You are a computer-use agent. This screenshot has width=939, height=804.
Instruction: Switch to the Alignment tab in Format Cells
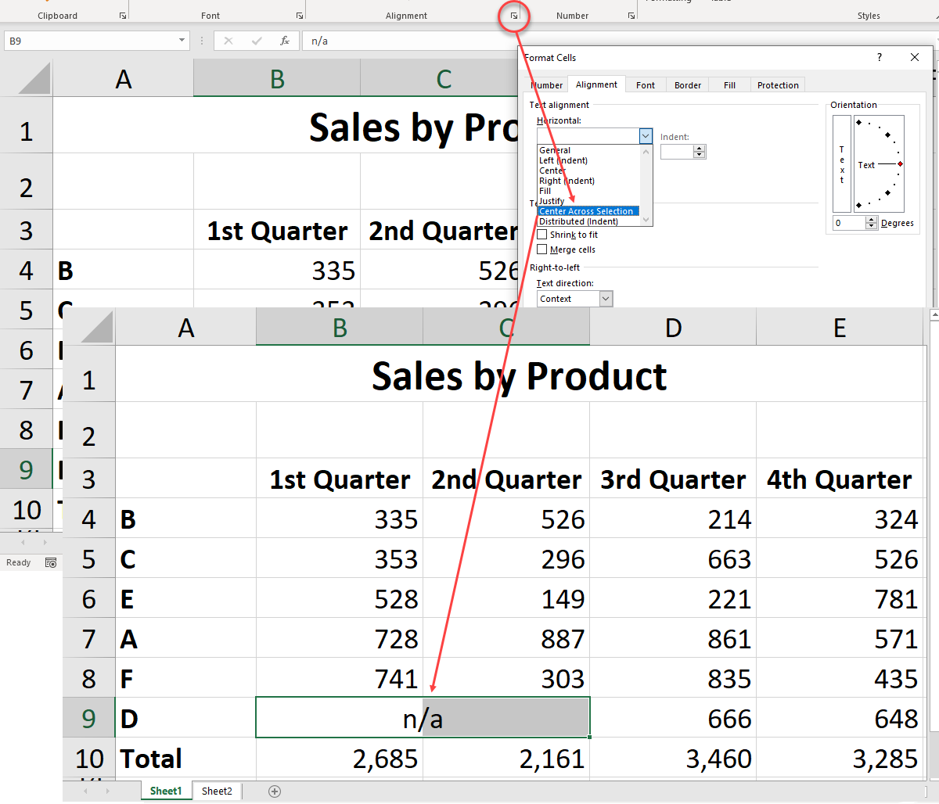coord(596,84)
